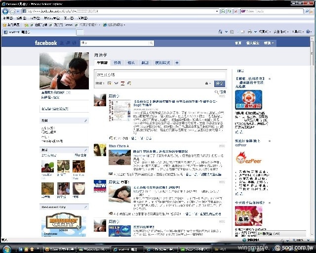Open the 我的最愛 (Favorites) menu in menu bar
The image size is (316, 253).
(x=52, y=18)
